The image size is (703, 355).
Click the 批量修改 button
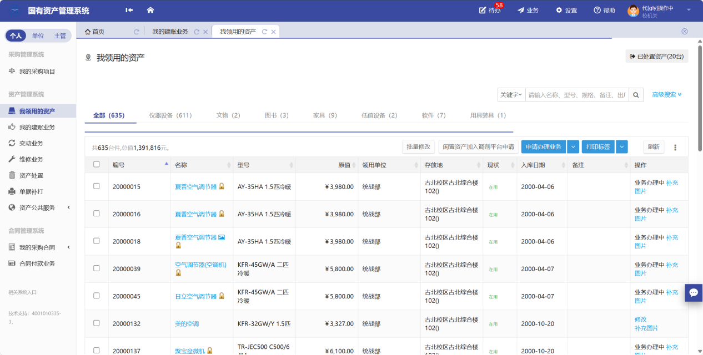(x=418, y=147)
